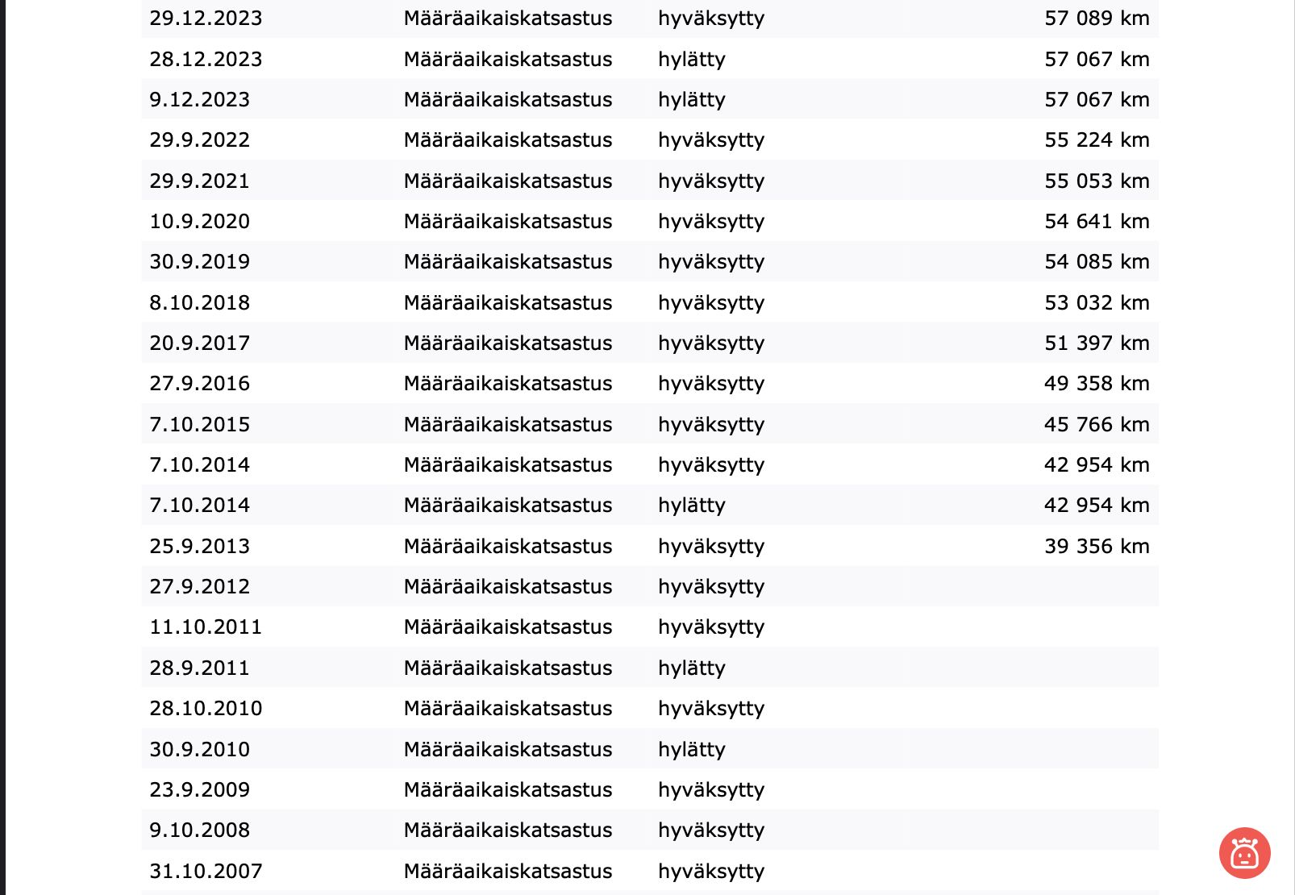Screen dimensions: 1295x895
Task: Click the 39 356 km mileage
Action: (x=1097, y=546)
